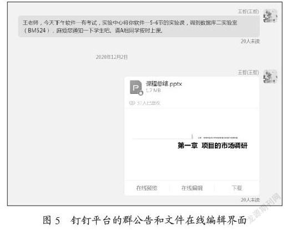The width and height of the screenshot is (287, 230).
Task: Click the small lock badge on file icon
Action: [140, 93]
